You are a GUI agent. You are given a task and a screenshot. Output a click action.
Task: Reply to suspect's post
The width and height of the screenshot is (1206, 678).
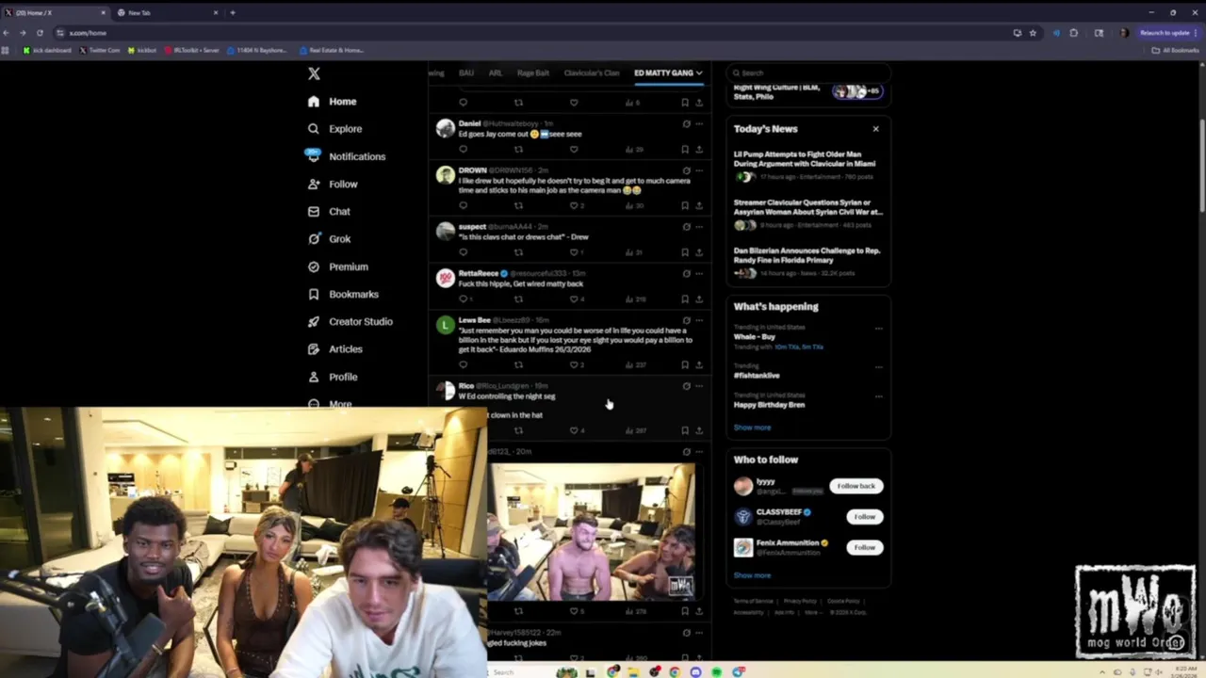pyautogui.click(x=463, y=252)
